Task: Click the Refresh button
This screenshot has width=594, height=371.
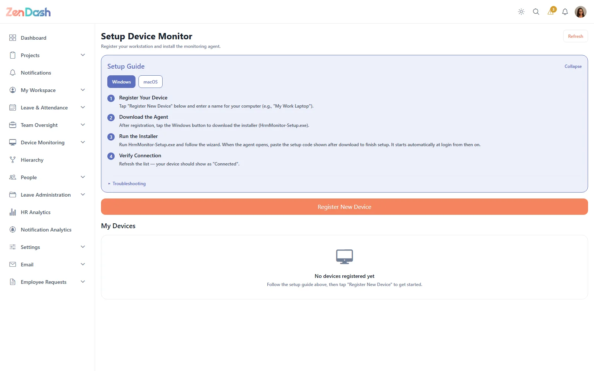Action: click(575, 36)
